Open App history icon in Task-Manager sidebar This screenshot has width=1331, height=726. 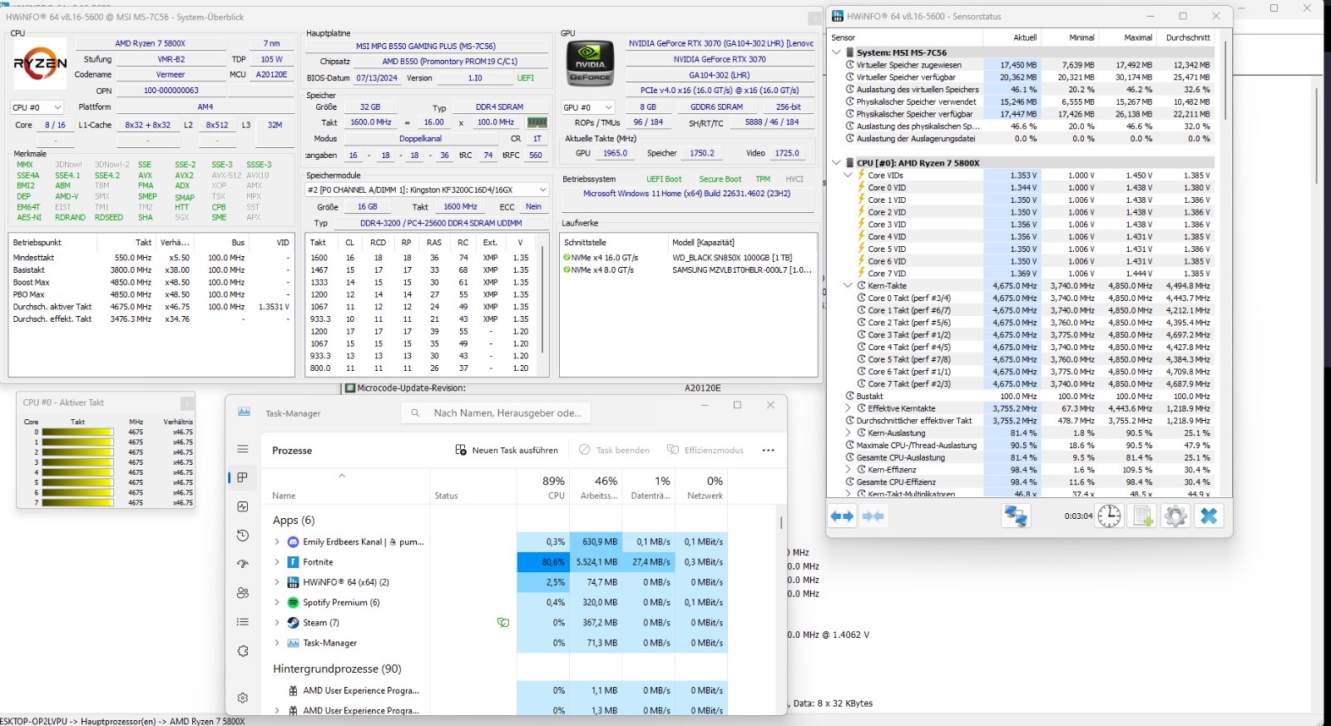(243, 535)
